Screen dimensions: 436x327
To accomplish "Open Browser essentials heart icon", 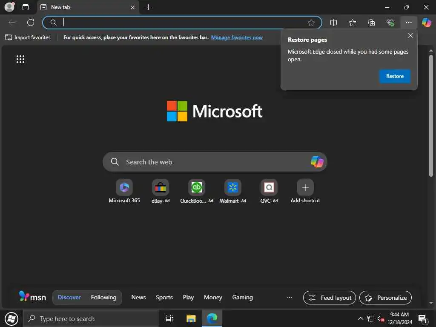I will [390, 23].
